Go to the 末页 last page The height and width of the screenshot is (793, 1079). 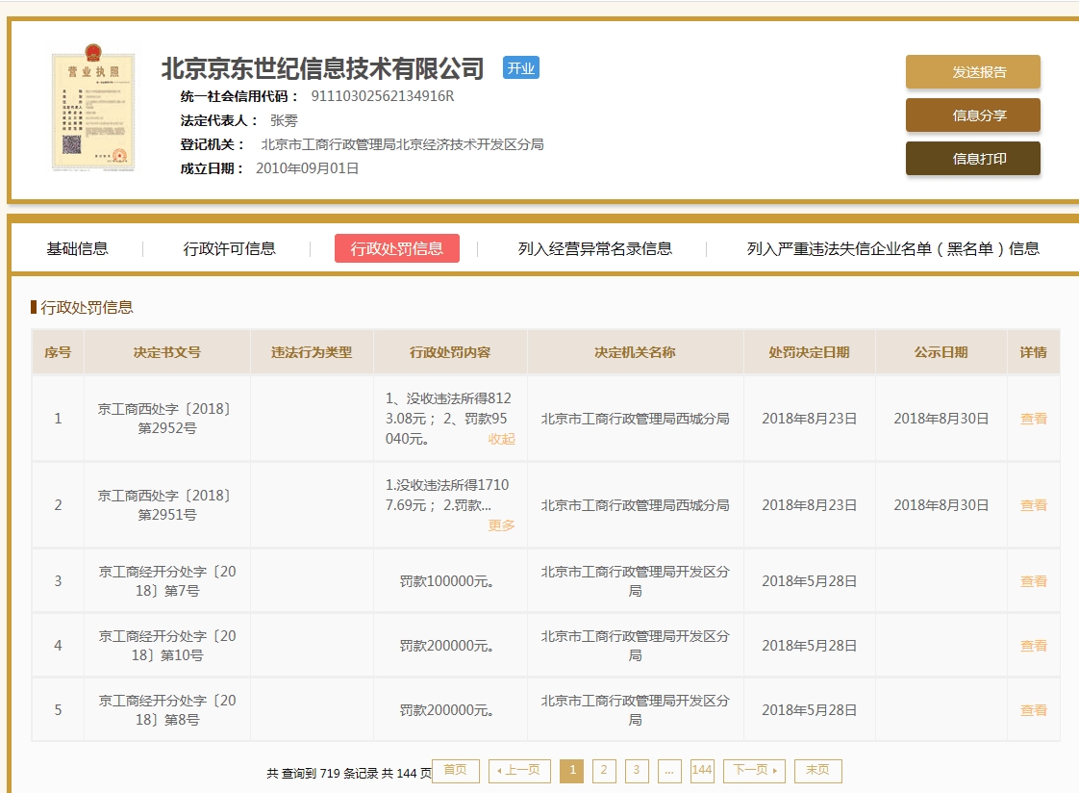click(x=817, y=770)
